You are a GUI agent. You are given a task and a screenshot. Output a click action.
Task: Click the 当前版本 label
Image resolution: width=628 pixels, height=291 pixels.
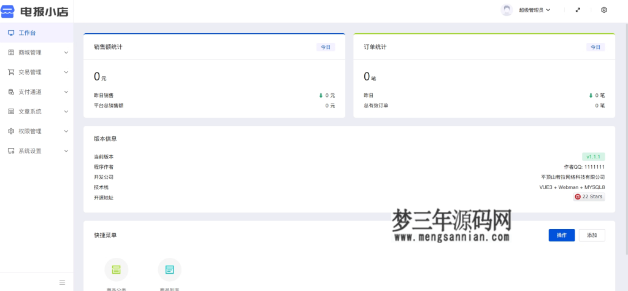tap(104, 157)
